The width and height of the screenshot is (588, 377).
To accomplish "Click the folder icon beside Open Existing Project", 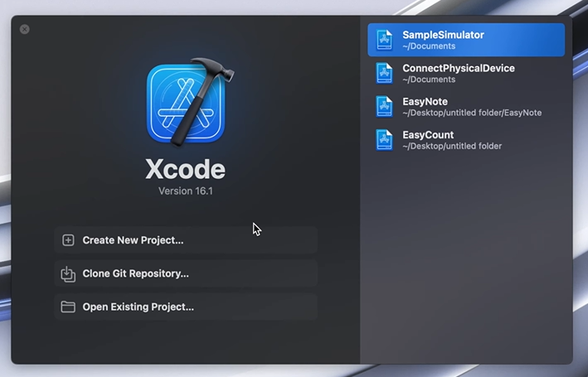I will click(x=68, y=307).
